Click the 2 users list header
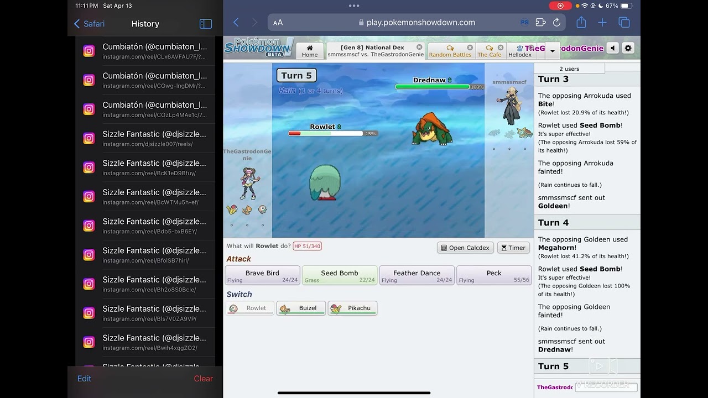The width and height of the screenshot is (708, 398). [569, 69]
